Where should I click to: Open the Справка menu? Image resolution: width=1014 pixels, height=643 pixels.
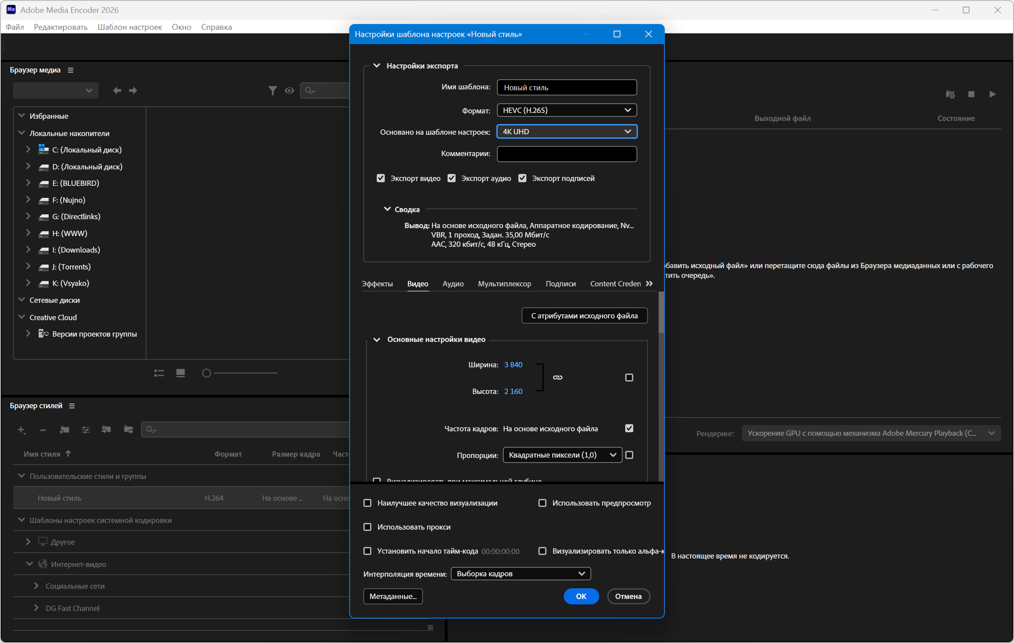coord(216,27)
